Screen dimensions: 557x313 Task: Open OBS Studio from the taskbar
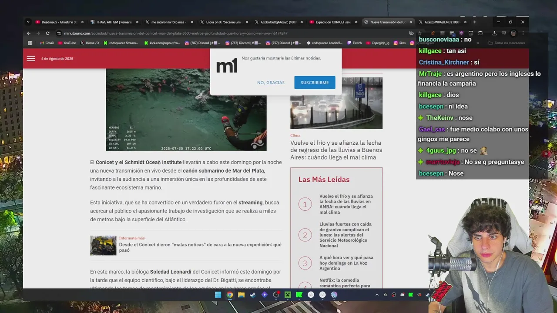(x=276, y=295)
